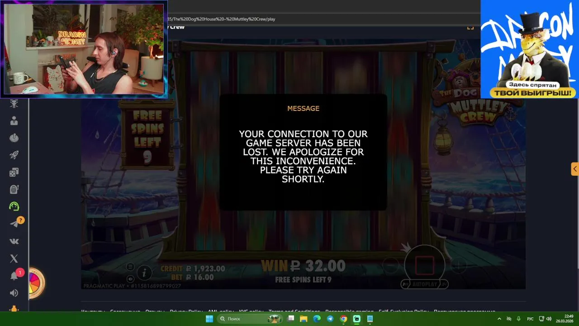The width and height of the screenshot is (579, 326).
Task: Click the microphone tray icon
Action: (518, 319)
